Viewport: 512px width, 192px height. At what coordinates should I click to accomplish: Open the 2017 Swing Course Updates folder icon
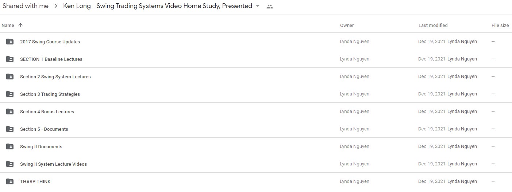coord(10,42)
